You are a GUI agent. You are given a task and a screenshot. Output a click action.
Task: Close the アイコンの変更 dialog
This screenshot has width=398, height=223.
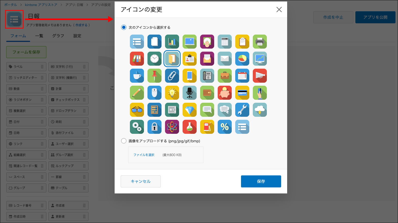pos(279,10)
